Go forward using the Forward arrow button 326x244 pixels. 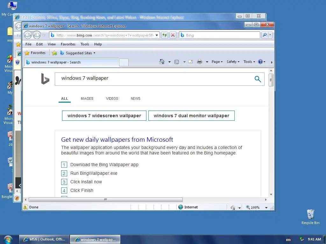(x=37, y=35)
